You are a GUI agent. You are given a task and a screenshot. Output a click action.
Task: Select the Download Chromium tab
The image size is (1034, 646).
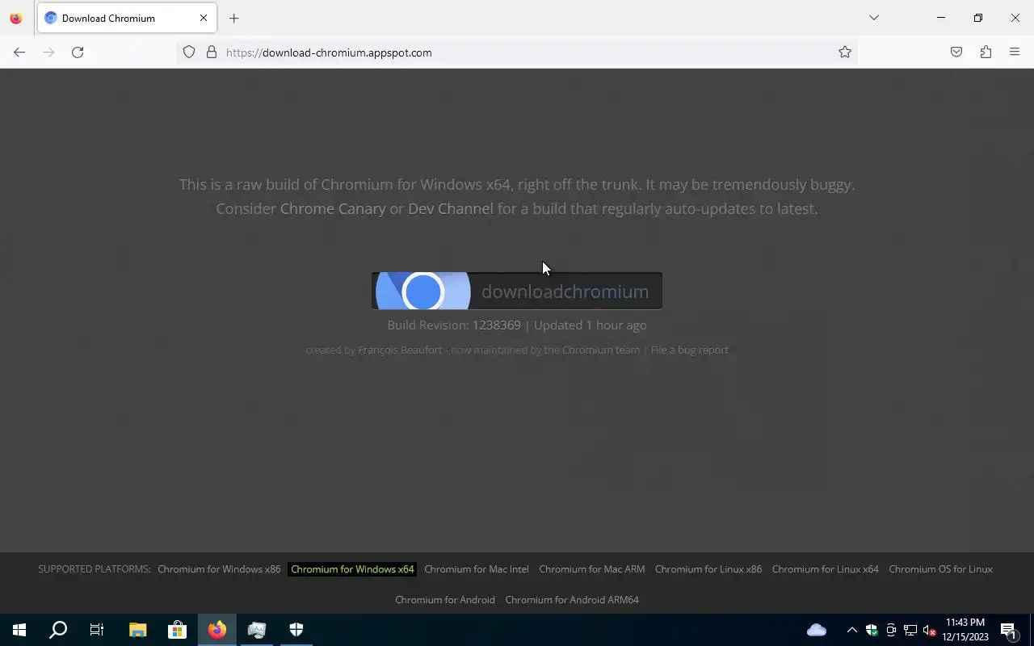tap(127, 18)
